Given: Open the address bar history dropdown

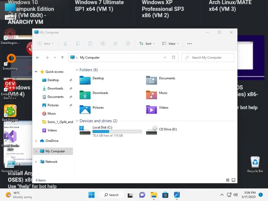Looking at the screenshot, I should pos(165,57).
